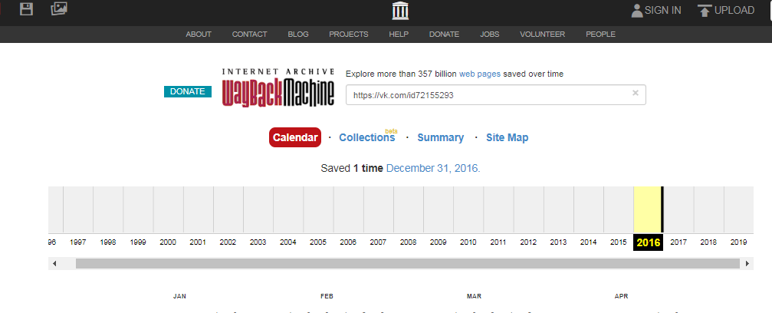Click the horizontal timeline scrollbar thumb
The height and width of the screenshot is (313, 772).
(x=408, y=264)
